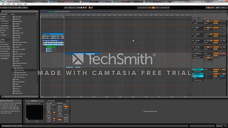Viewport: 228px width, 128px height.
Task: Toggle the 6 M-theory track activator
Action: [x=216, y=53]
